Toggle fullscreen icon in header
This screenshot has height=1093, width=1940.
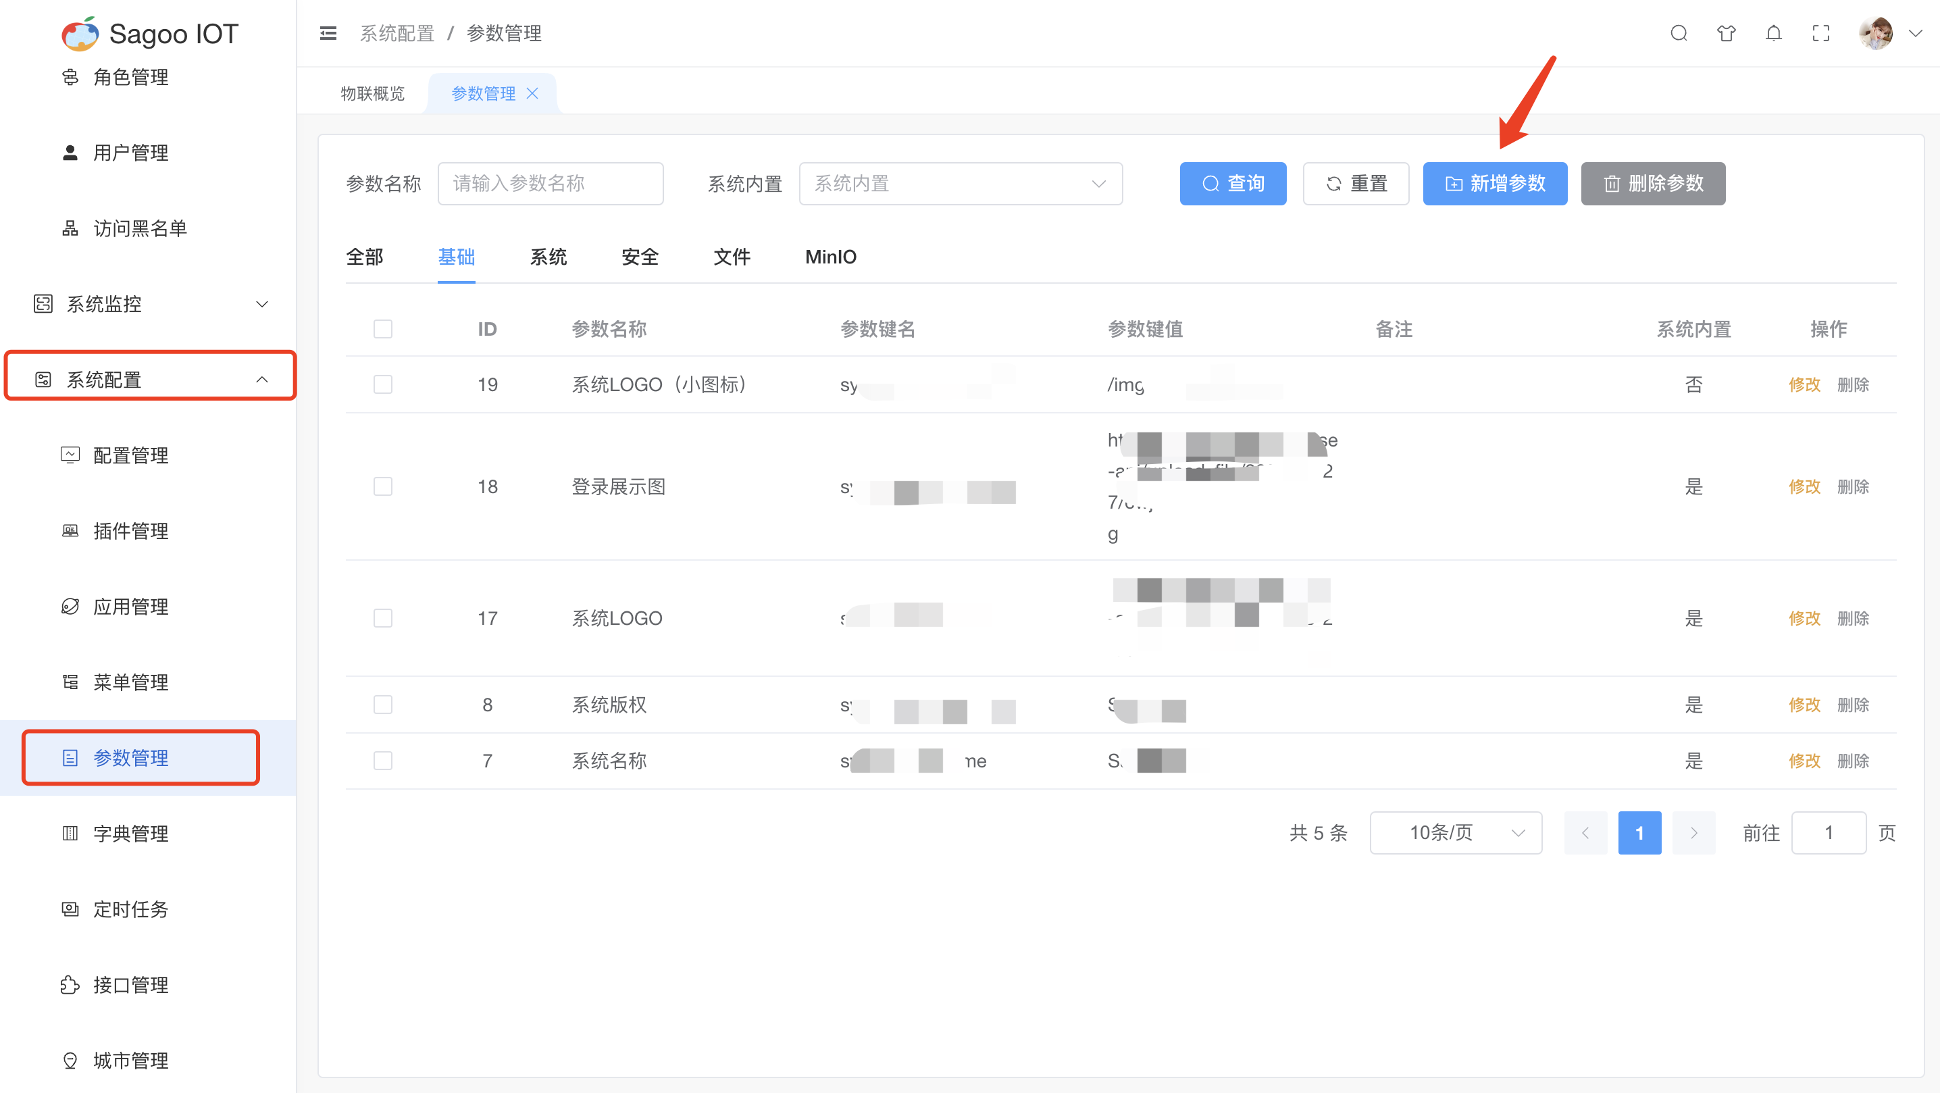coord(1821,33)
